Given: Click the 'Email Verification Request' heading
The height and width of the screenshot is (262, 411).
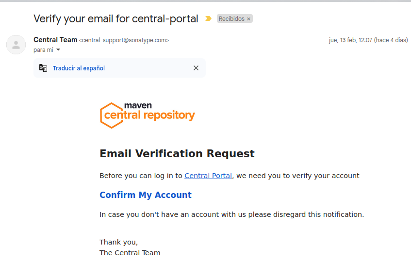Looking at the screenshot, I should [x=177, y=154].
